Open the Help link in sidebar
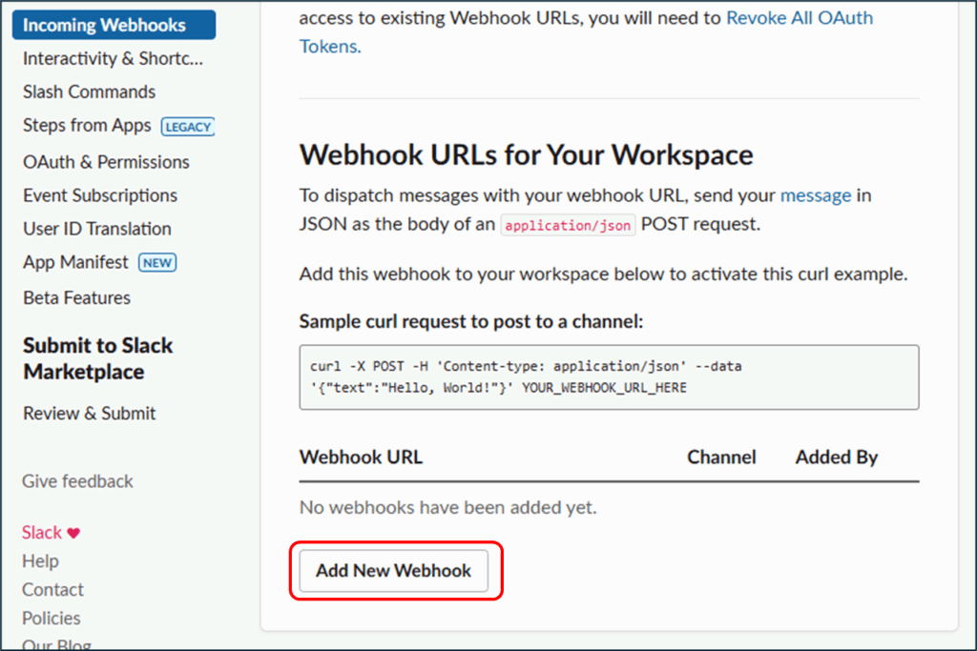Image resolution: width=977 pixels, height=651 pixels. [x=40, y=561]
